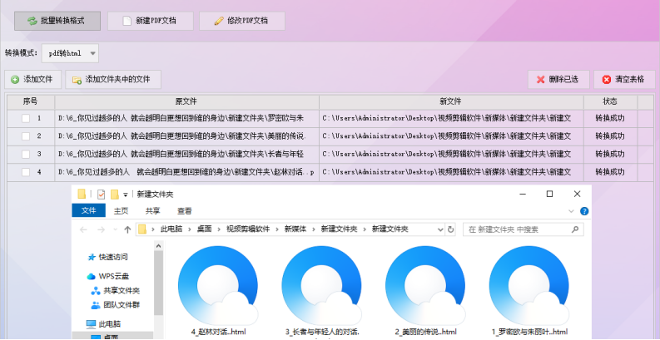
Task: Open the 主页 tab in Explorer
Action: tap(121, 211)
